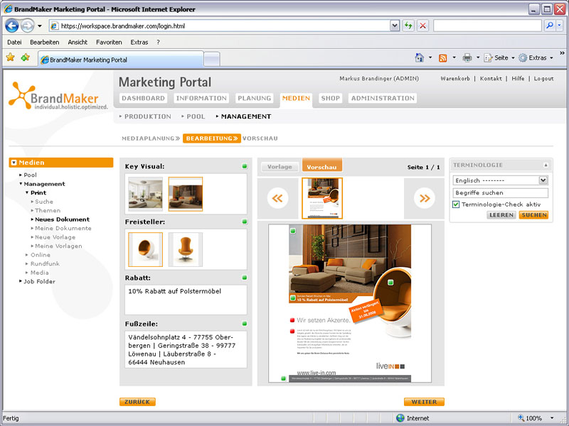The width and height of the screenshot is (569, 426).
Task: Click the Begriffe suchen input field
Action: pyautogui.click(x=500, y=193)
